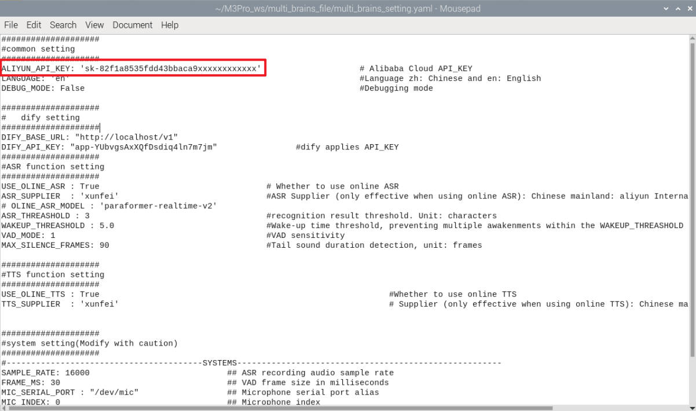Open the File menu
Image resolution: width=696 pixels, height=411 pixels.
tap(11, 25)
